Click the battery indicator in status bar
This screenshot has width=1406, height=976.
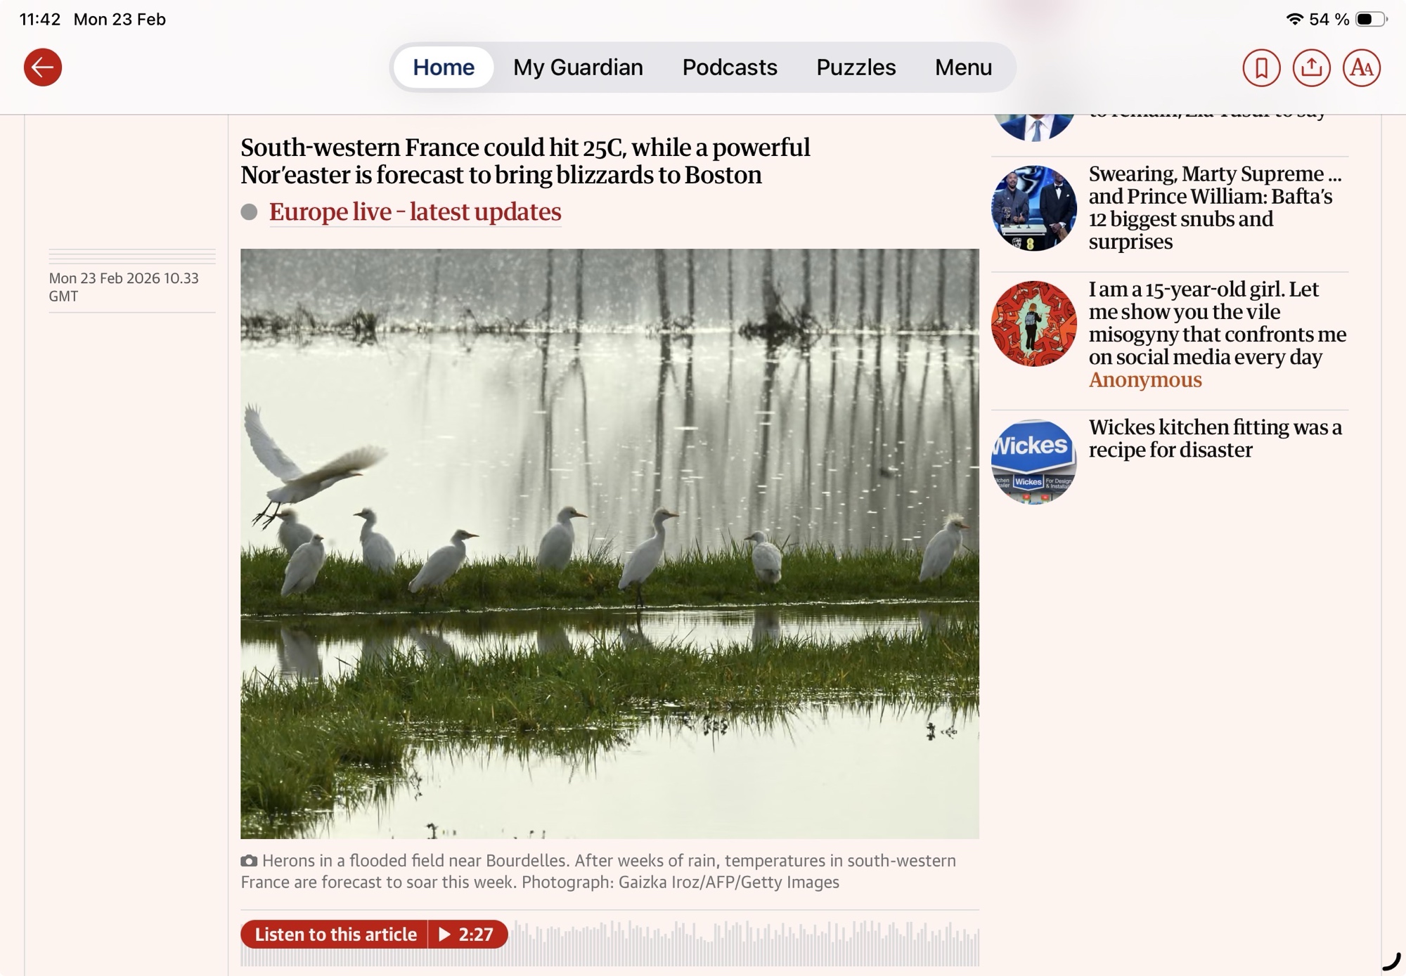[1371, 19]
